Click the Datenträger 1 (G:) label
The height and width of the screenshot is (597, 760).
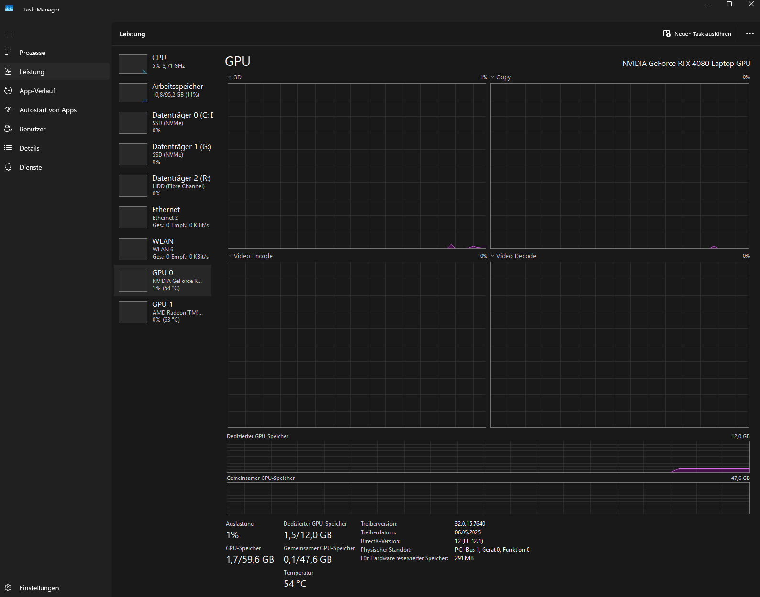(182, 147)
